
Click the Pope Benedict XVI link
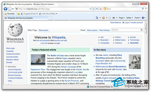104,63
